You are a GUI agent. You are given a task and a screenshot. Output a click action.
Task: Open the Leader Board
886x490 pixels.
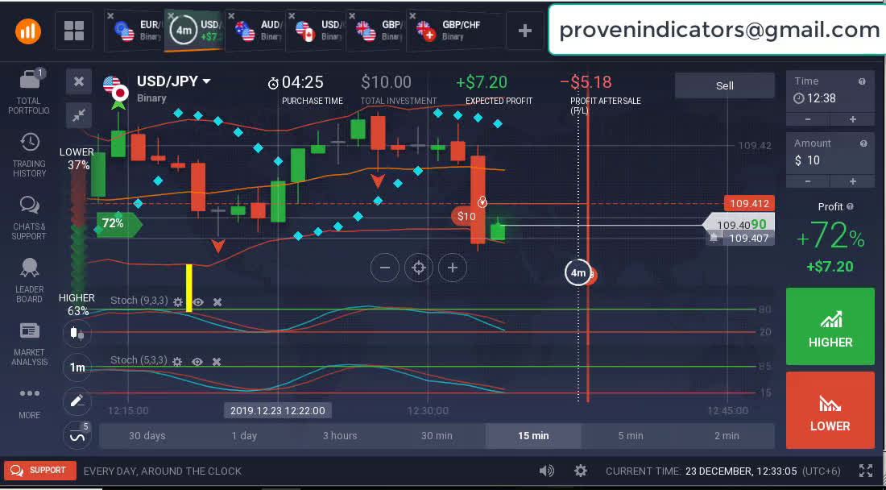29,269
